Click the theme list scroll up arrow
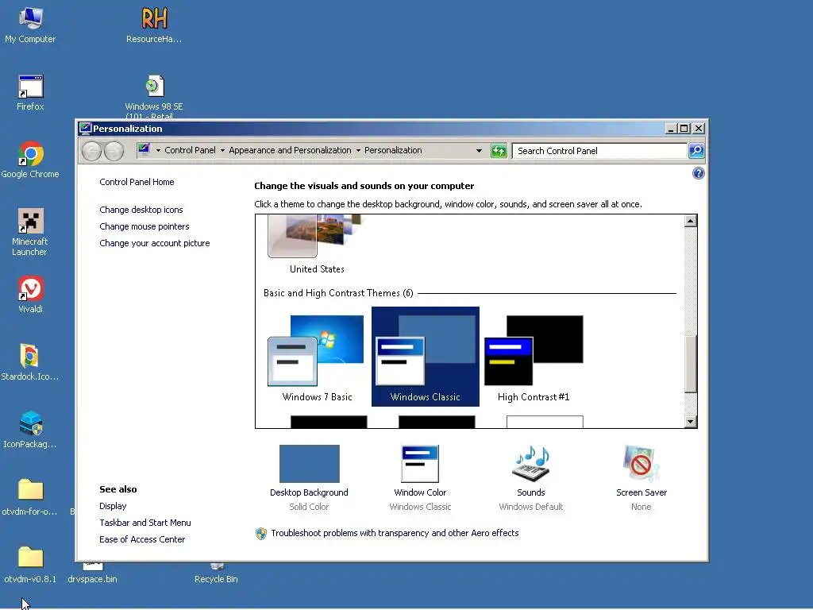Screen dimensions: 813x610 [690, 221]
